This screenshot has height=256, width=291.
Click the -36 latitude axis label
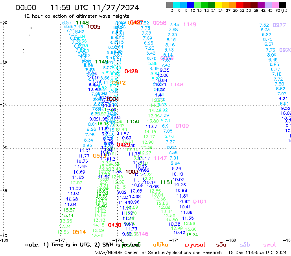click(4, 147)
